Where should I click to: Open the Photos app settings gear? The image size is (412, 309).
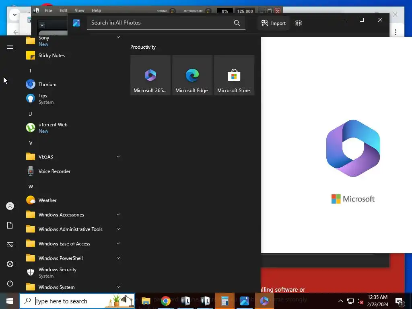[x=299, y=23]
